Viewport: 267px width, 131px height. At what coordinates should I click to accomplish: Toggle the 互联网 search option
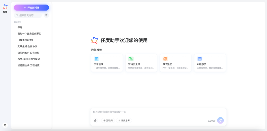(108, 120)
